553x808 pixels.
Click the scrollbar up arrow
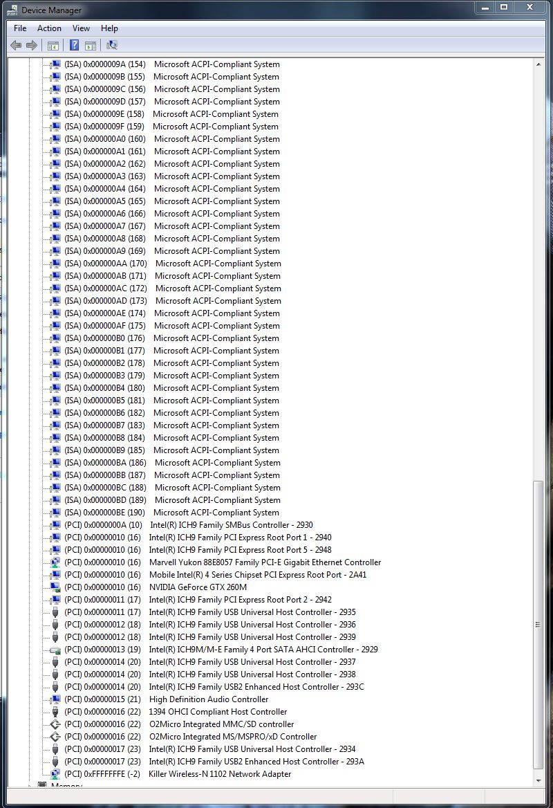point(538,64)
